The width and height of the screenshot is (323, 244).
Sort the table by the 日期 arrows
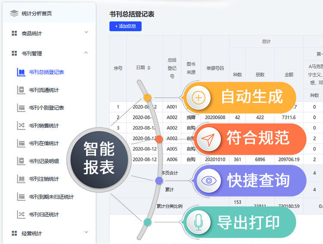coord(149,68)
